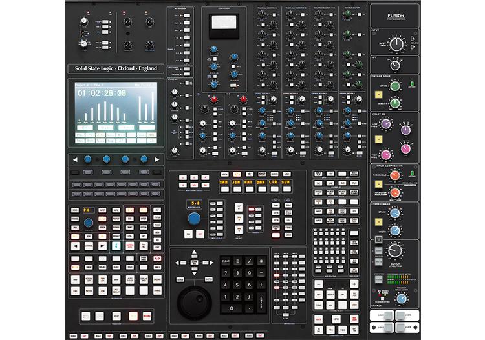
Task: Click the equals key on the keypad
Action: pos(237,261)
